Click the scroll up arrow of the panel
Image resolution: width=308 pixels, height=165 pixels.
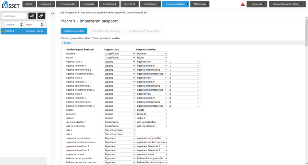pyautogui.click(x=307, y=18)
